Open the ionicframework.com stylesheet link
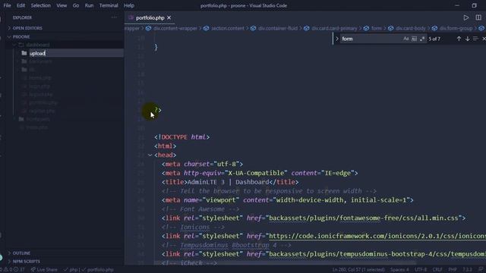Screen dimensions: 486x273 pyautogui.click(x=377, y=236)
